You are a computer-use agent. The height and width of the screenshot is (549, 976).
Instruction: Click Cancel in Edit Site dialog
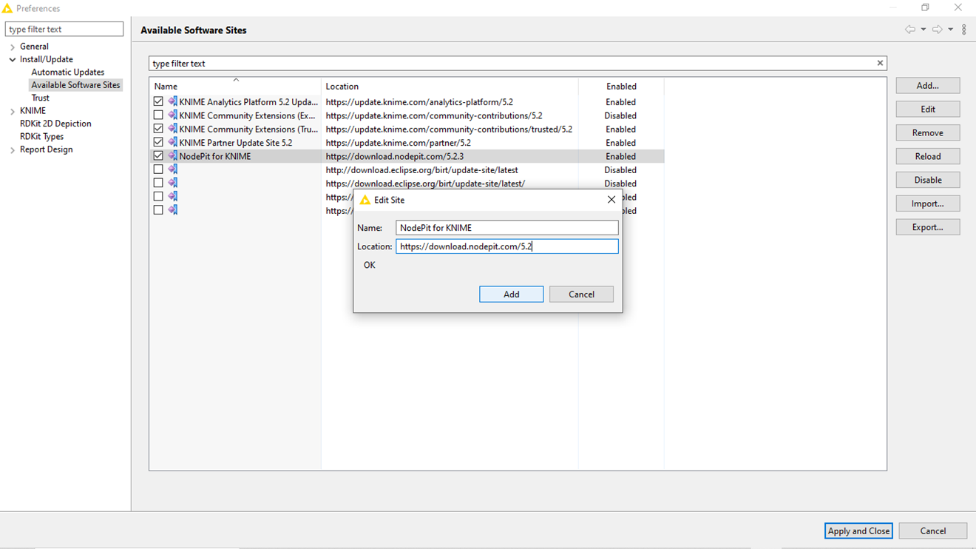click(x=581, y=294)
